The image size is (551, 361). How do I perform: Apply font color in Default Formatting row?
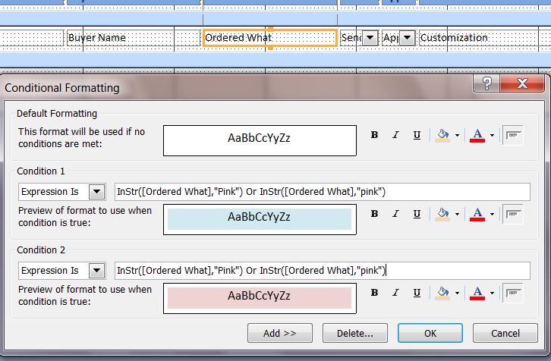[477, 135]
